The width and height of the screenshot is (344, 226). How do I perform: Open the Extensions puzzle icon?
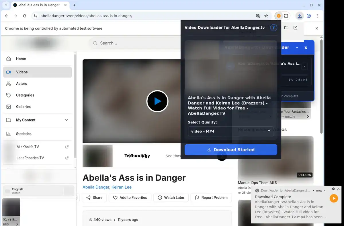click(286, 16)
